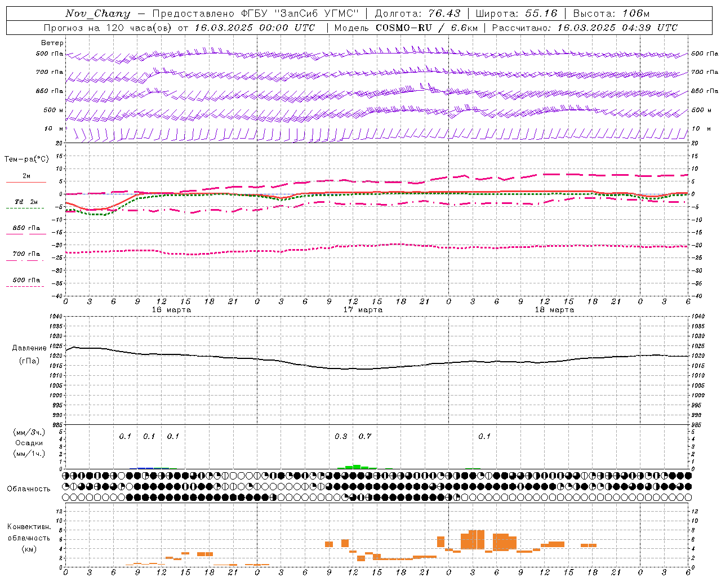Click the station name Nov_Chany in title
This screenshot has height=577, width=721.
click(97, 14)
